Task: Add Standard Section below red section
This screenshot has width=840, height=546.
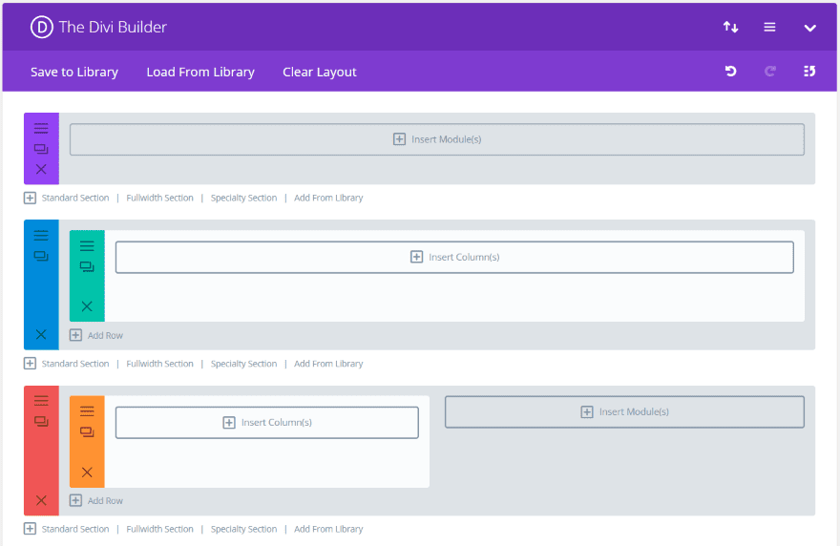Action: point(75,529)
